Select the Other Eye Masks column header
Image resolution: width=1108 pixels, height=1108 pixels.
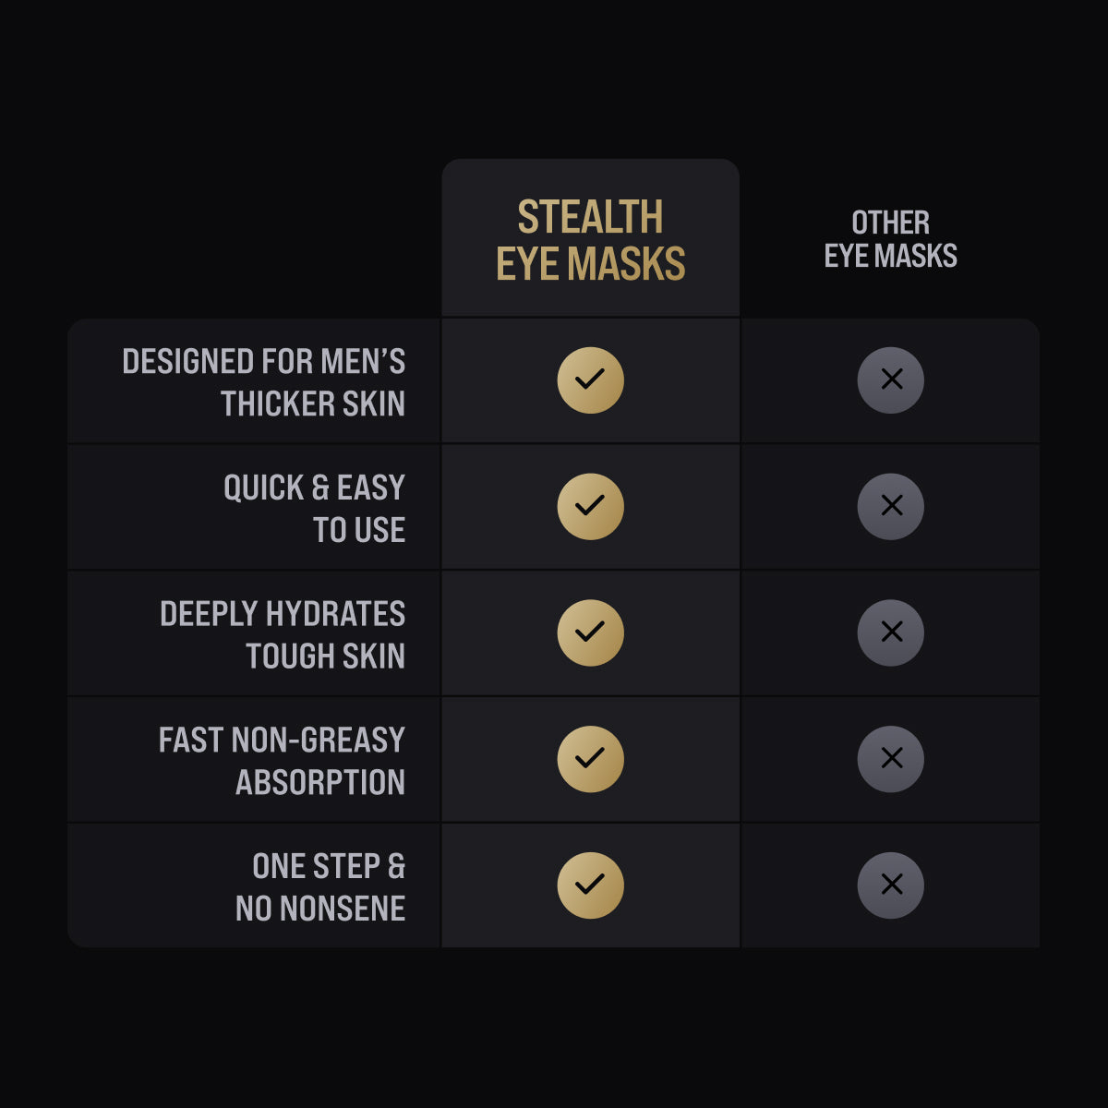pyautogui.click(x=890, y=239)
